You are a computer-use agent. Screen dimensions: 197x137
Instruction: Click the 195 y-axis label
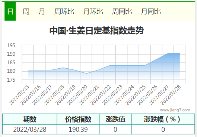pyautogui.click(x=11, y=45)
